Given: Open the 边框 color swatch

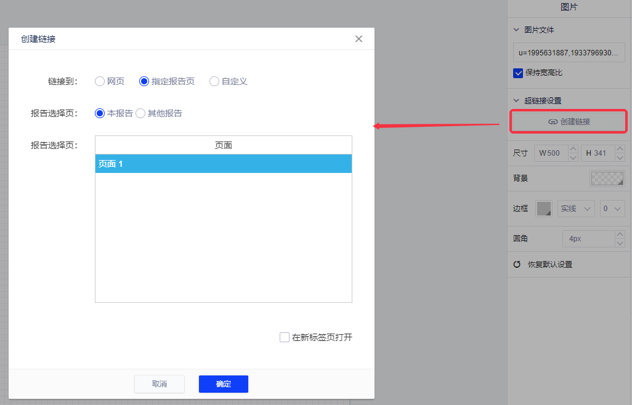Looking at the screenshot, I should point(543,209).
